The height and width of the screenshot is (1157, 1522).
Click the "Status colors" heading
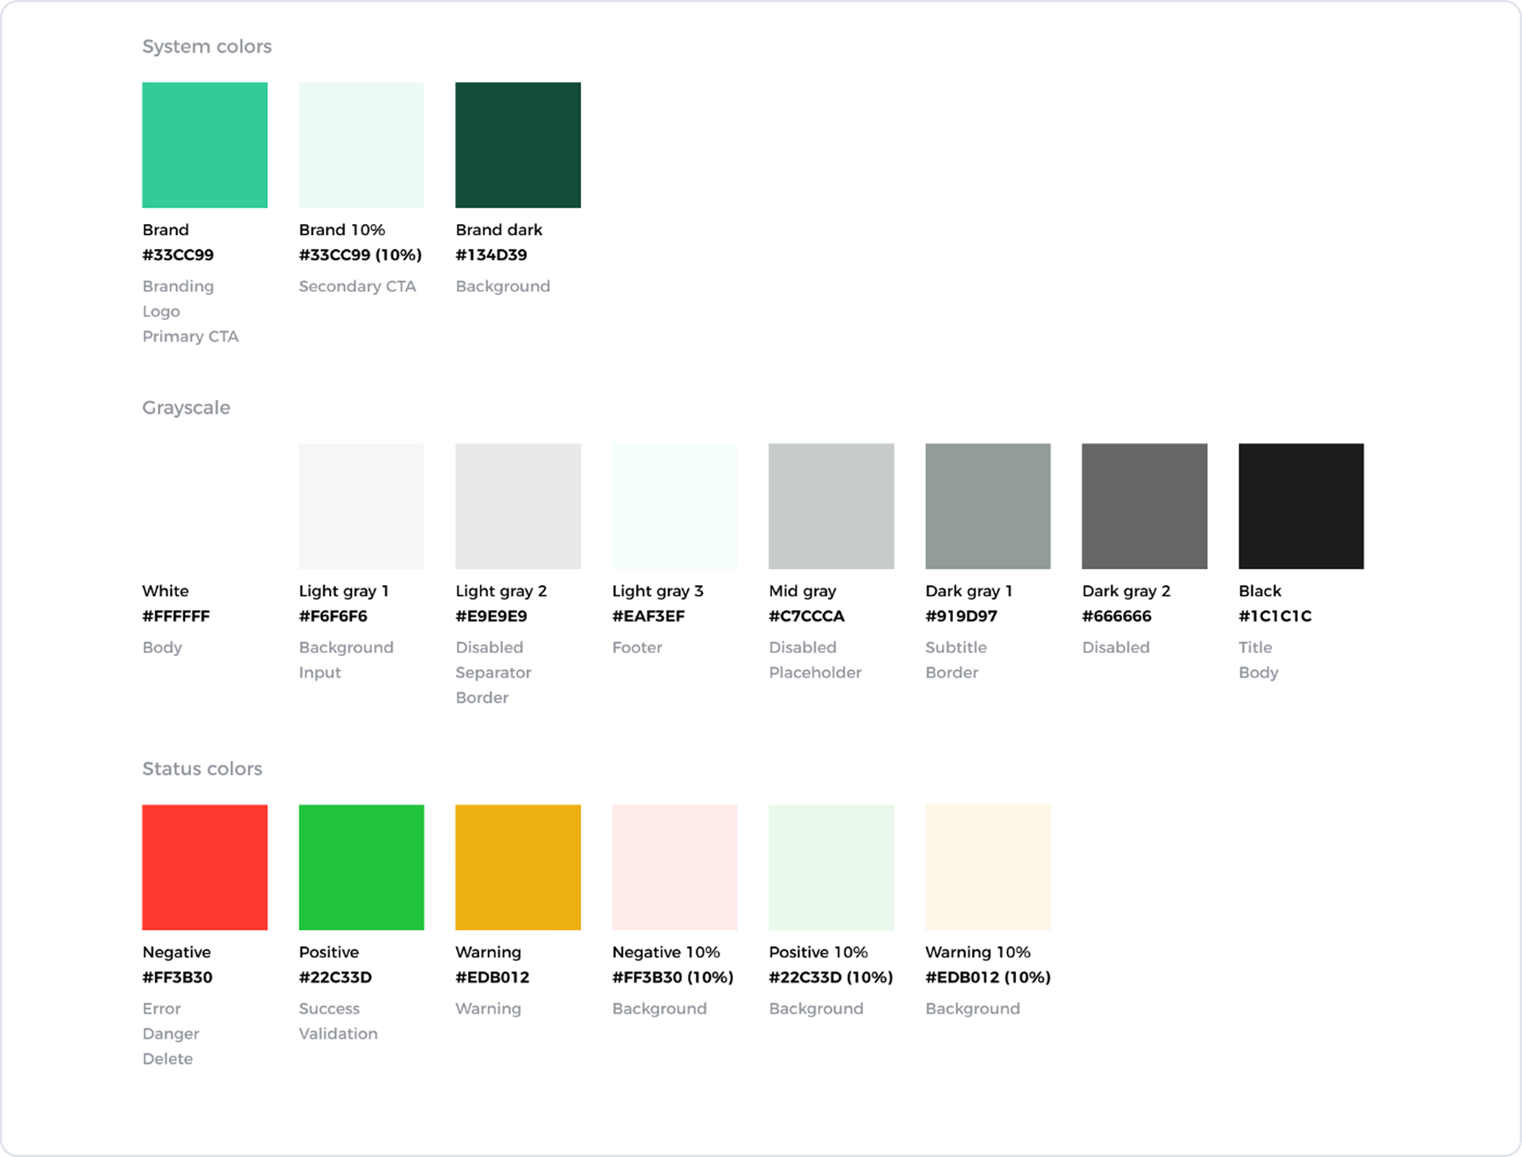pyautogui.click(x=201, y=768)
